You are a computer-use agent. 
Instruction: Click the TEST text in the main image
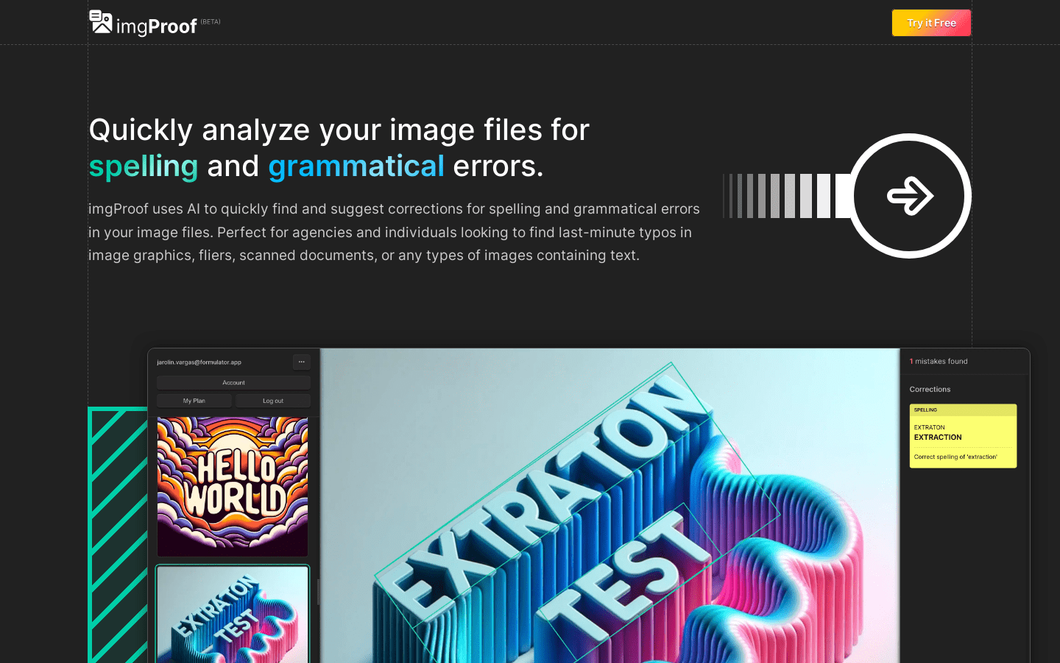(627, 576)
